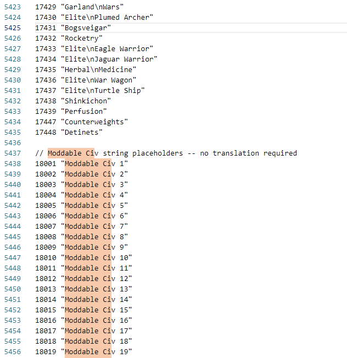
Task: Select the "Elite\nEagle Warrior" line text
Action: coord(107,48)
